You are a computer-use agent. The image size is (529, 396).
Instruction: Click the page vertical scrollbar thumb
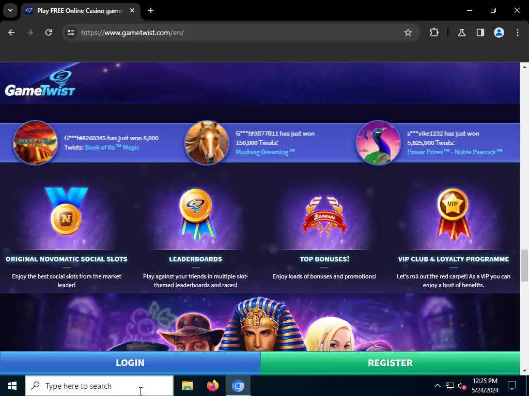pyautogui.click(x=524, y=266)
